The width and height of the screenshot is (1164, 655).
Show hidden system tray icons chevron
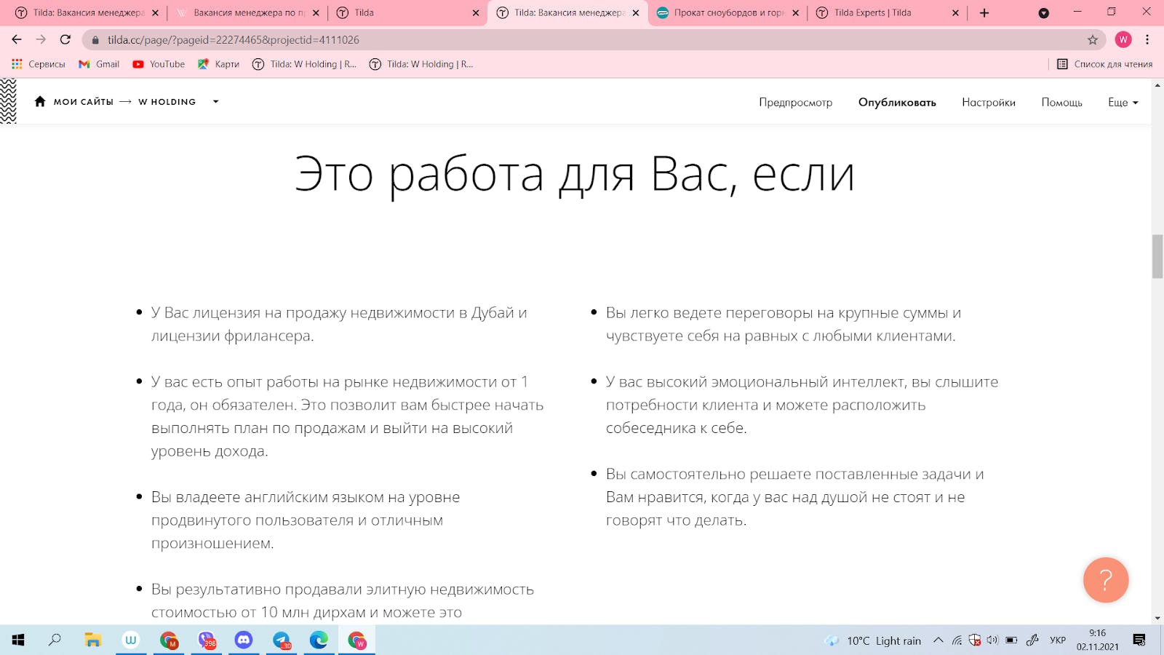[x=938, y=640]
